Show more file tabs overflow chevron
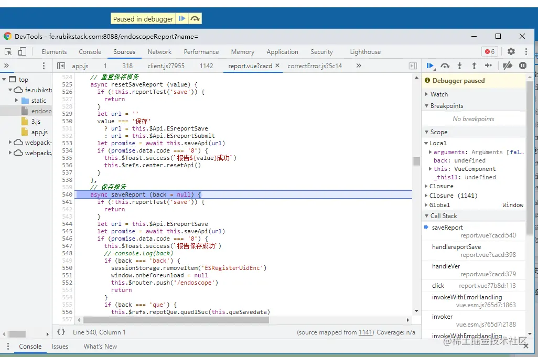 (359, 66)
